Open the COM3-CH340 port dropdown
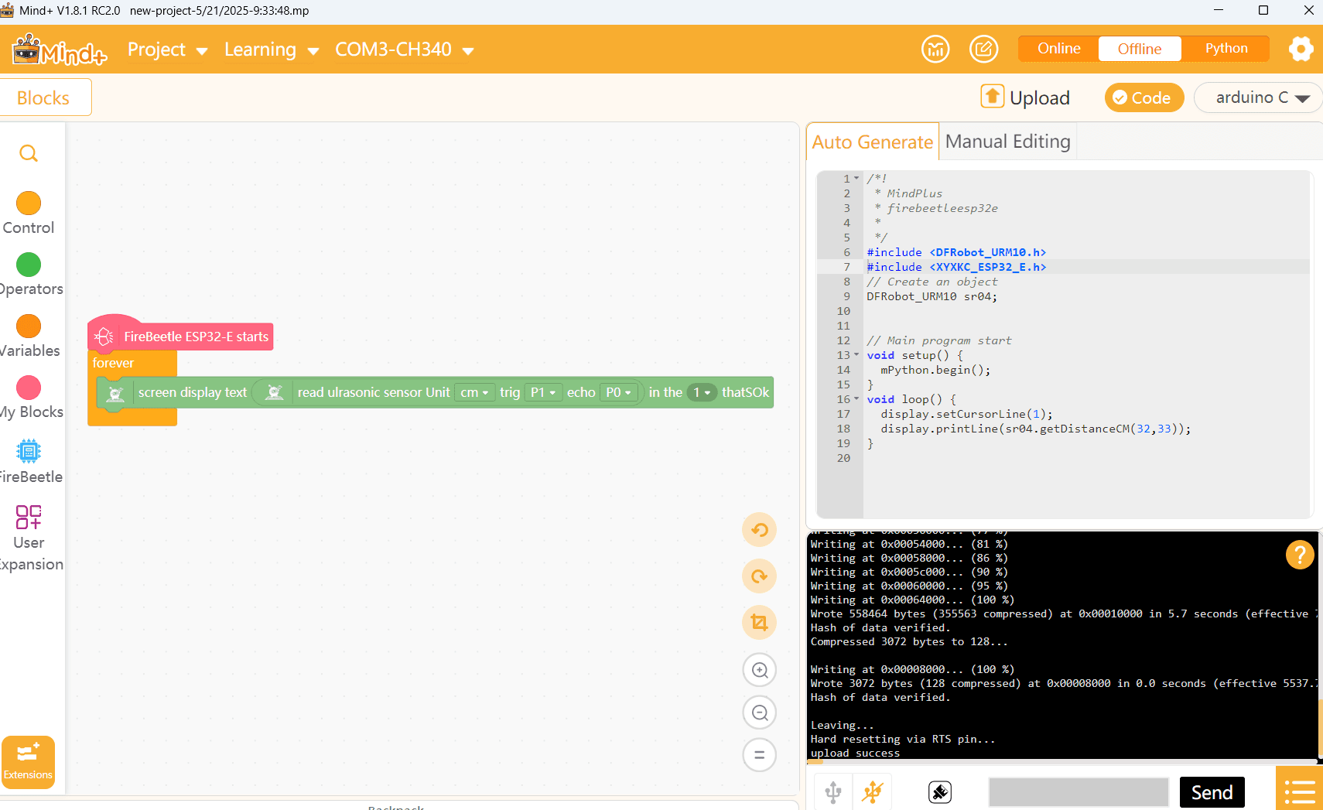Viewport: 1323px width, 810px height. (404, 50)
